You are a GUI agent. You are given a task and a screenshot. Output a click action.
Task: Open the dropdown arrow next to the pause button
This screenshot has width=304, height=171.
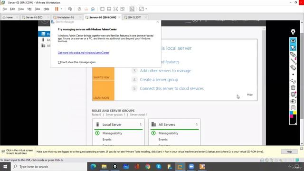(x=61, y=9)
